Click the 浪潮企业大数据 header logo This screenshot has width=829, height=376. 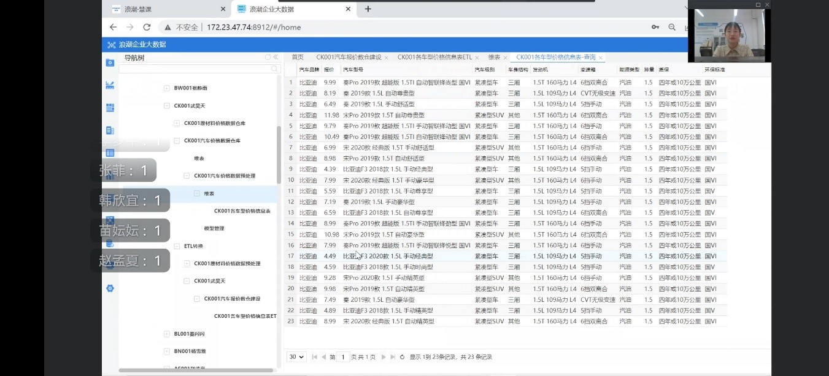[136, 45]
